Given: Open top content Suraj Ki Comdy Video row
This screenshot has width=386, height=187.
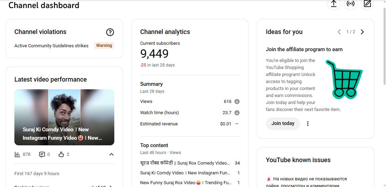Looking at the screenshot, I should pos(190,173).
